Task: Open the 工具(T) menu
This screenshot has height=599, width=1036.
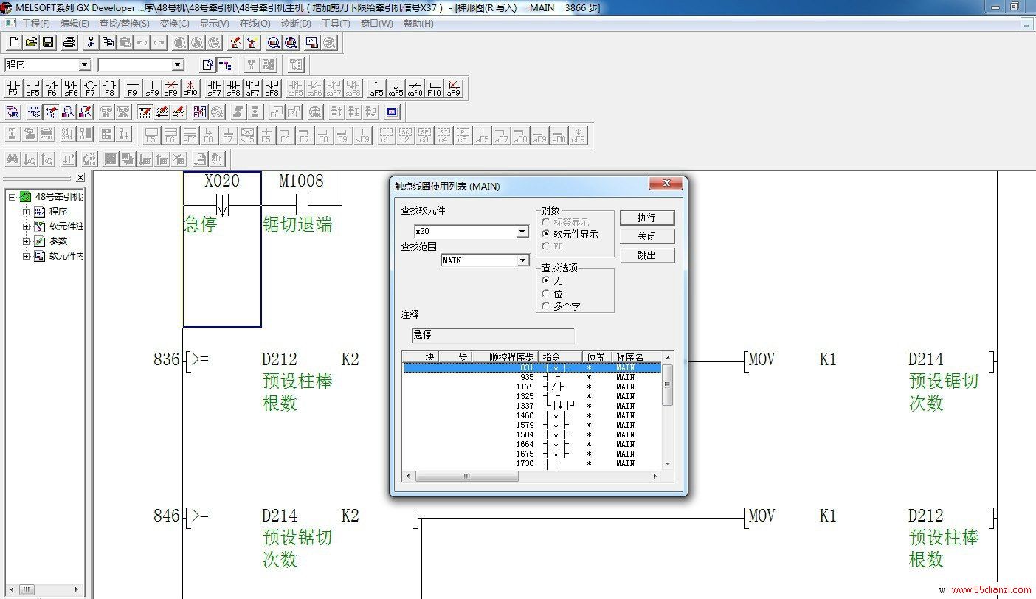Action: (x=336, y=24)
